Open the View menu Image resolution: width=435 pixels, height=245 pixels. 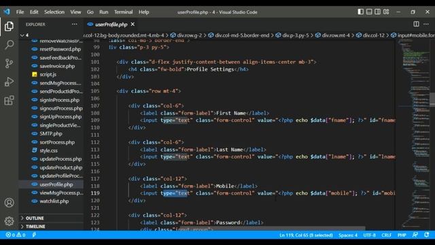click(x=75, y=12)
